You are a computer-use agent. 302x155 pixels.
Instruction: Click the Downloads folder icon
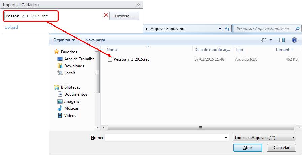[60, 66]
